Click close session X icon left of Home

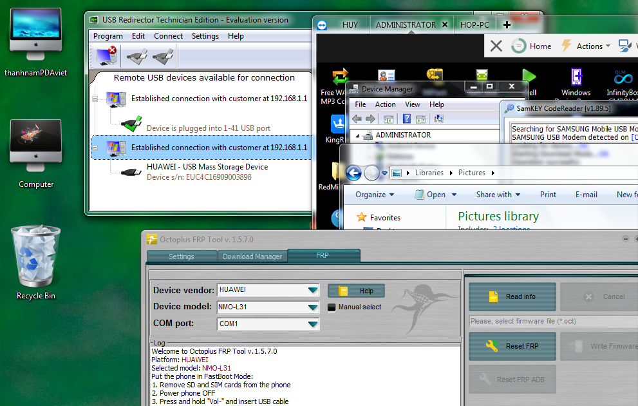(496, 46)
